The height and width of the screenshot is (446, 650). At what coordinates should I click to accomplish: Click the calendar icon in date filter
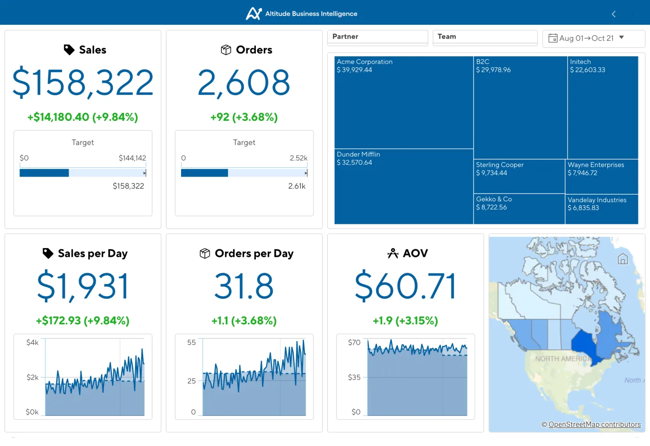tap(553, 38)
